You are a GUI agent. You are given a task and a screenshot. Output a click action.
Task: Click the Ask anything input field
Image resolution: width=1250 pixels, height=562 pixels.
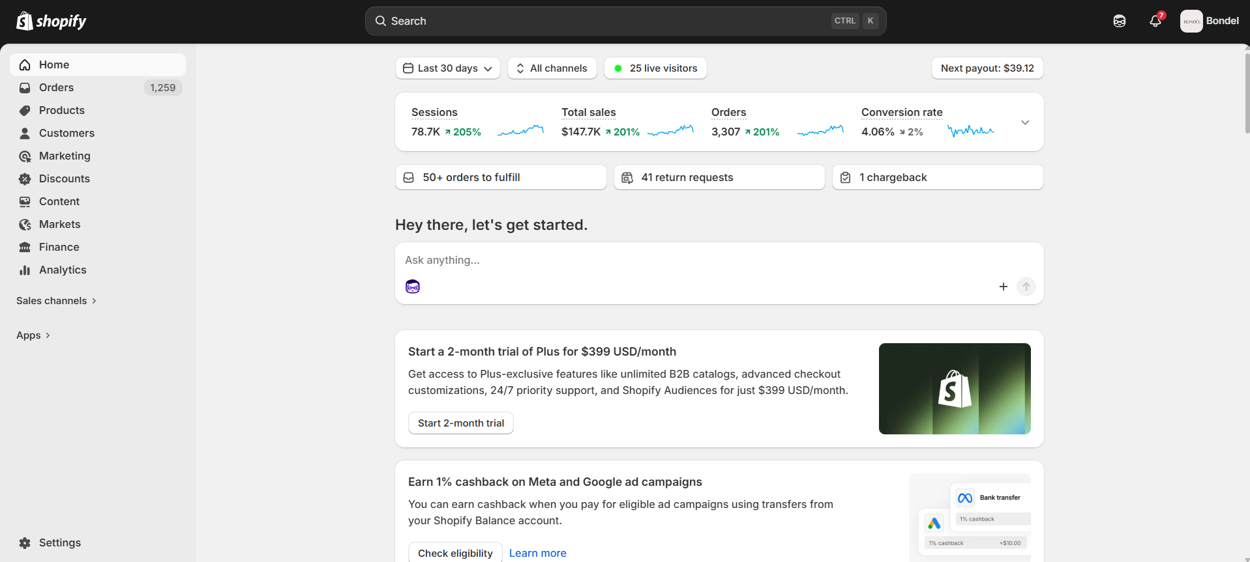coord(719,260)
